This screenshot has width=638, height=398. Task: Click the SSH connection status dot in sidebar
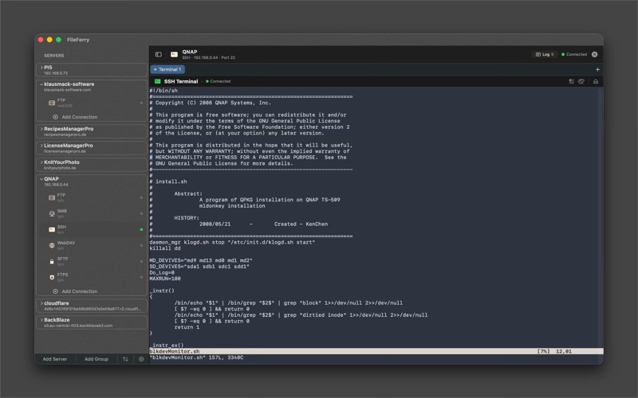point(141,229)
